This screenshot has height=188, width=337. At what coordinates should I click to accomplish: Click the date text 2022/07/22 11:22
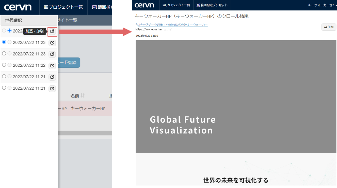click(29, 65)
